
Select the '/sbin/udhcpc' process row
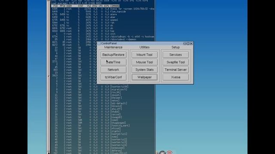103,37
